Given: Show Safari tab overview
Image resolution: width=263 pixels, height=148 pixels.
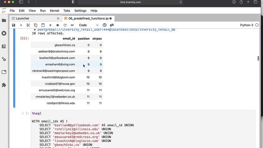Looking at the screenshot, I should click(256, 2).
